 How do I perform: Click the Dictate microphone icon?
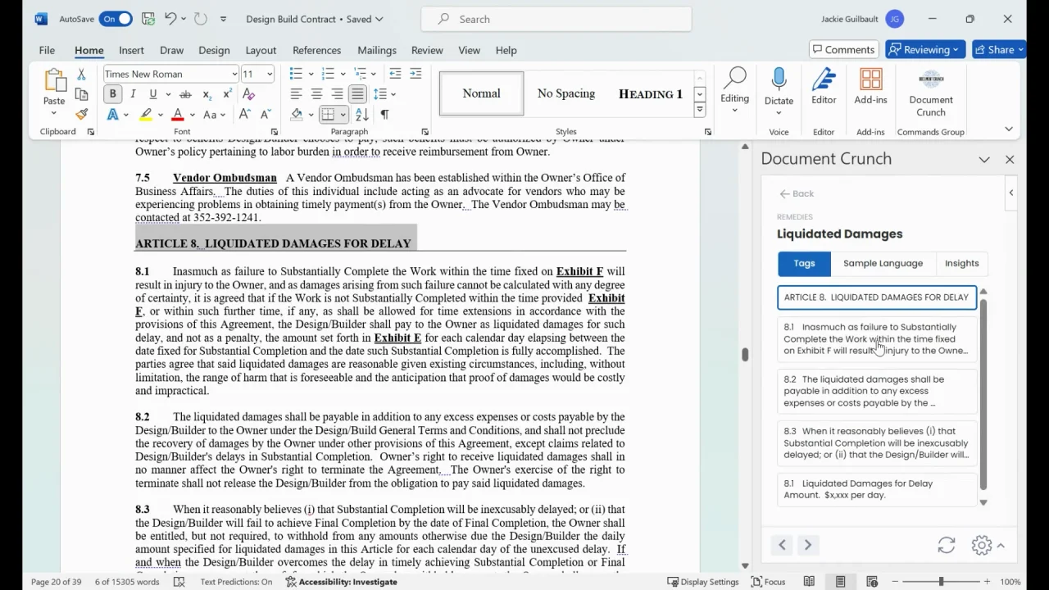tap(779, 79)
